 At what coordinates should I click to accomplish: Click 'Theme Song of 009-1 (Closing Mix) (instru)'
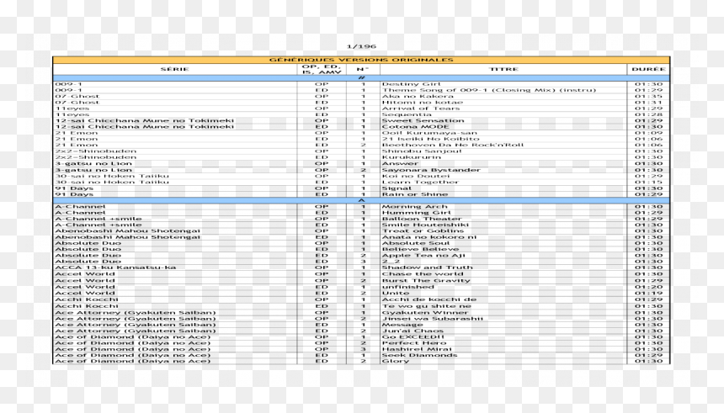point(488,90)
